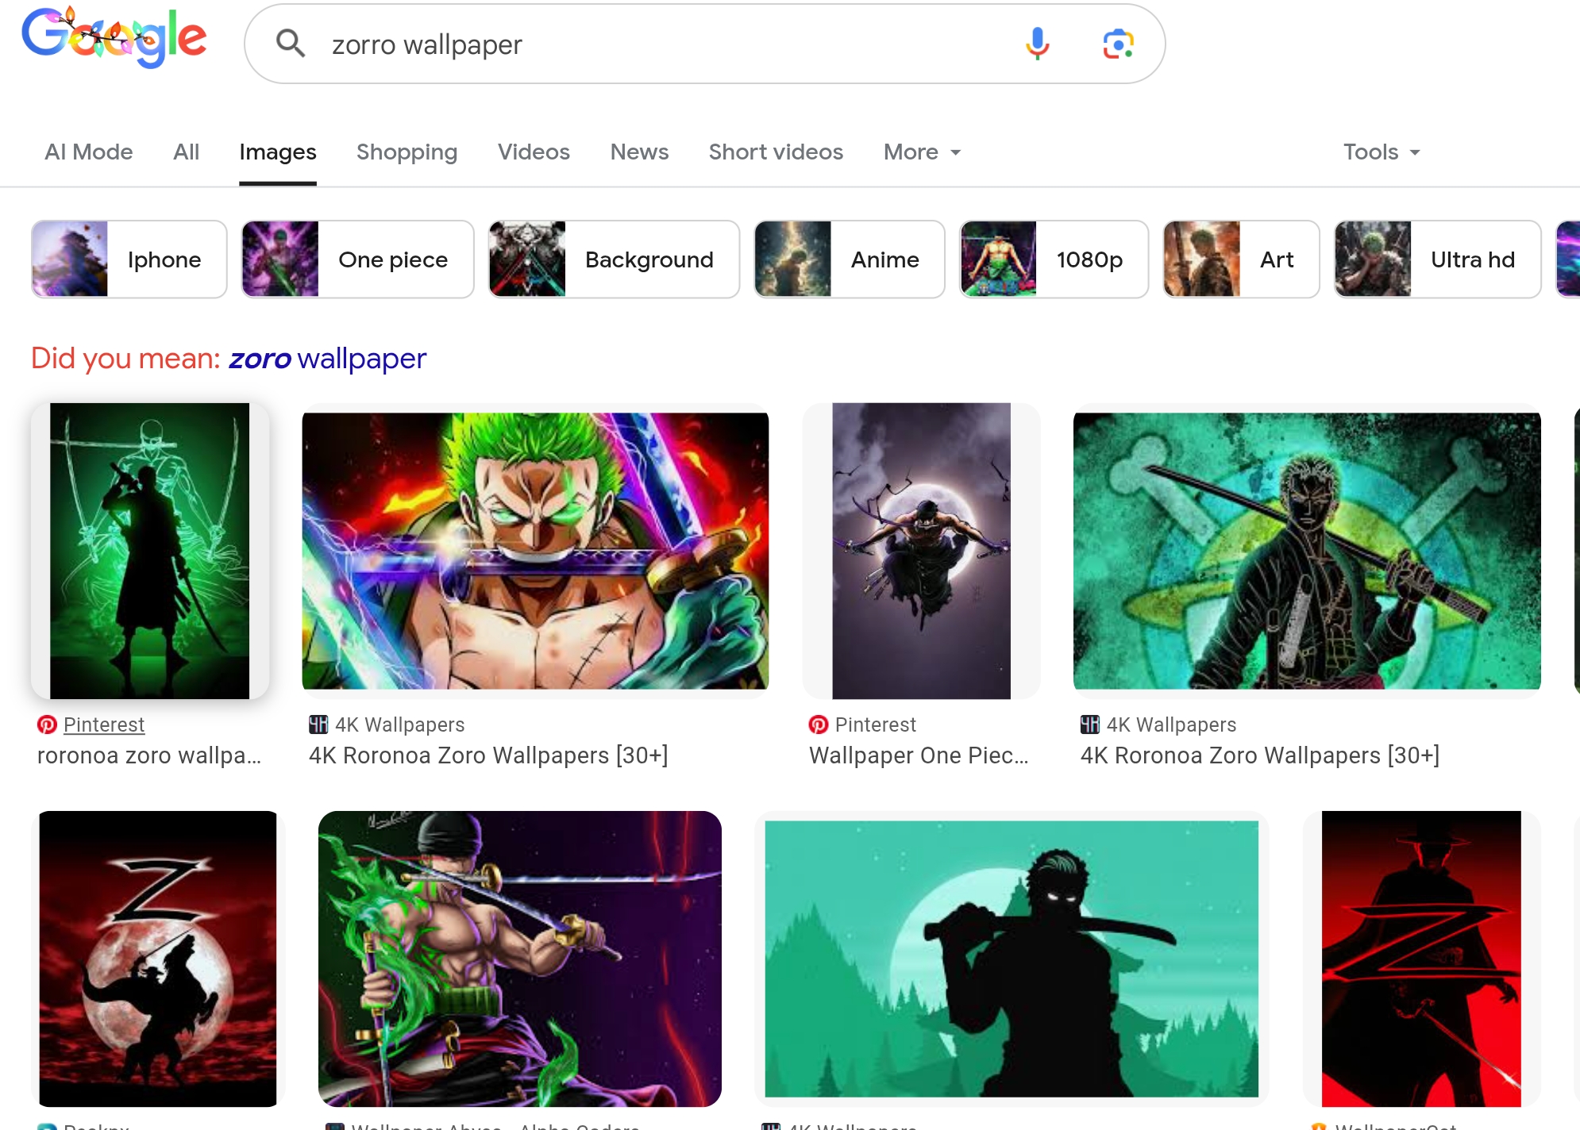
Task: Click the 'zoro wallpaper' suggestion link
Action: click(327, 359)
